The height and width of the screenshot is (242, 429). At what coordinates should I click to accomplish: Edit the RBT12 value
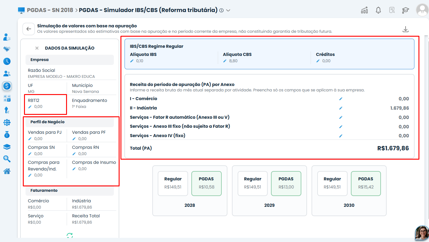(30, 107)
